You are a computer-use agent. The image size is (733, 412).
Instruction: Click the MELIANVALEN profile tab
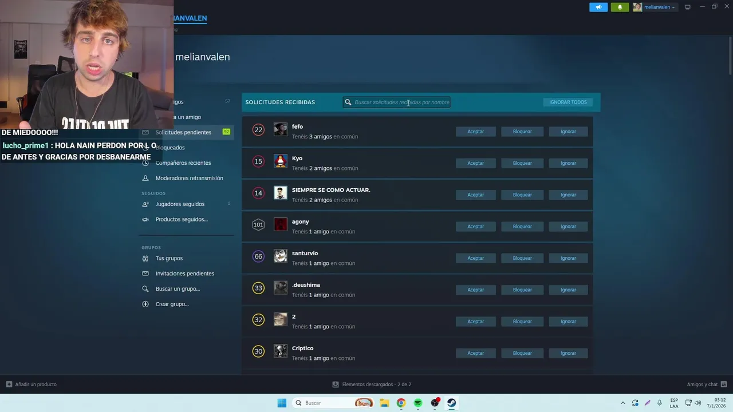(190, 18)
